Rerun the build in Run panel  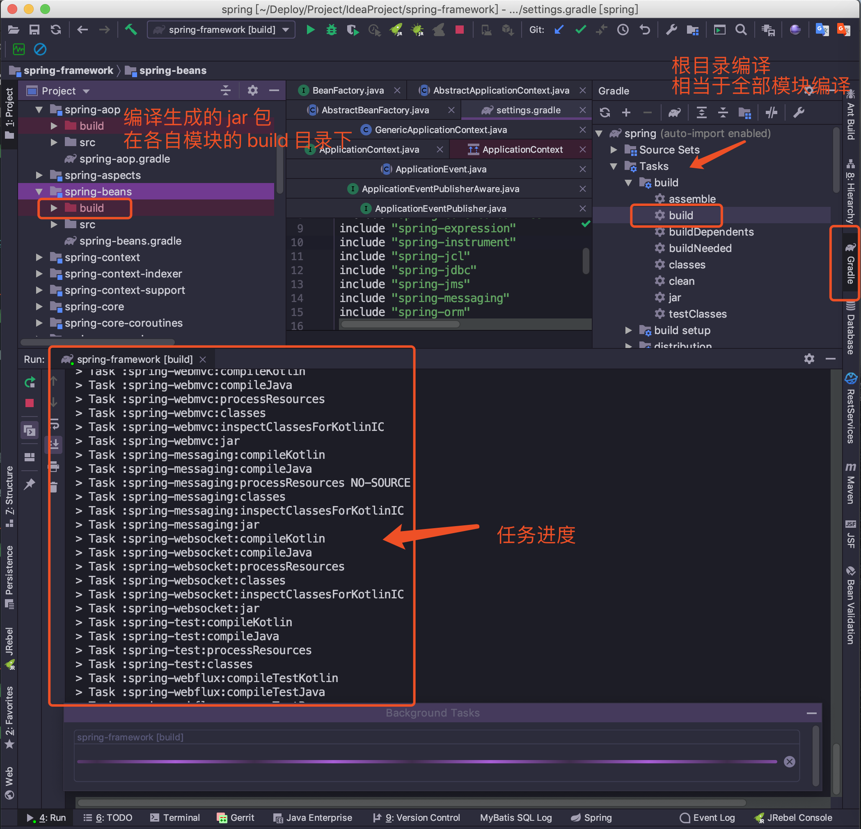(30, 382)
